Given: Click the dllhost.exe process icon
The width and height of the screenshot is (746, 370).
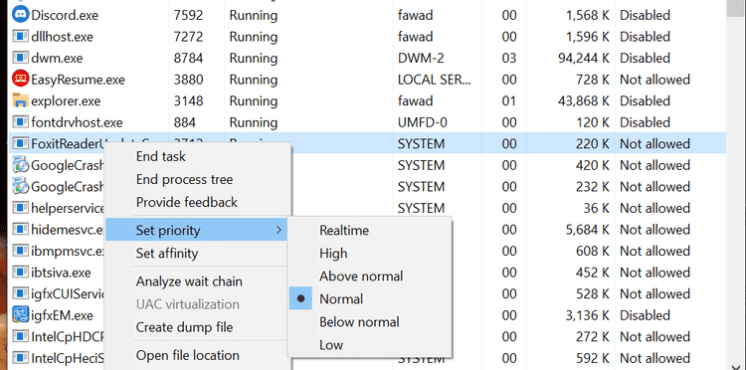Looking at the screenshot, I should [x=20, y=37].
